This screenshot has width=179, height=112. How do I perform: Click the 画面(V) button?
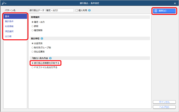[164, 11]
